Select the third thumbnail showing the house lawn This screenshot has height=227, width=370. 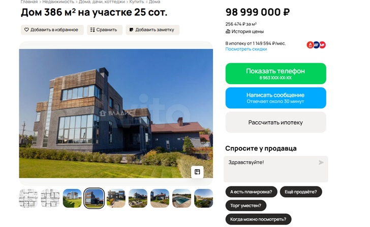coord(72,198)
